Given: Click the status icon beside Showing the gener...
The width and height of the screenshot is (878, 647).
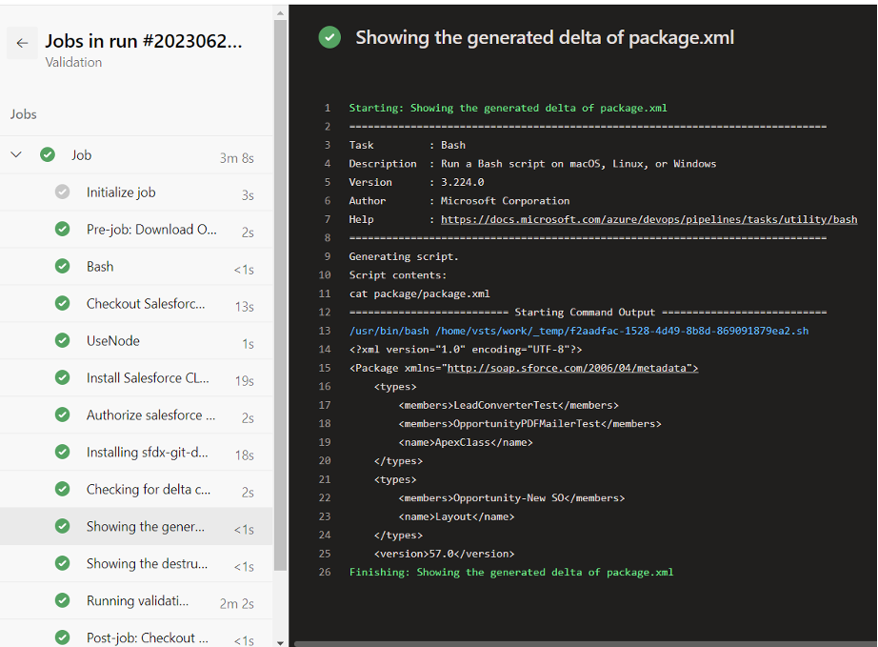Looking at the screenshot, I should 62,526.
